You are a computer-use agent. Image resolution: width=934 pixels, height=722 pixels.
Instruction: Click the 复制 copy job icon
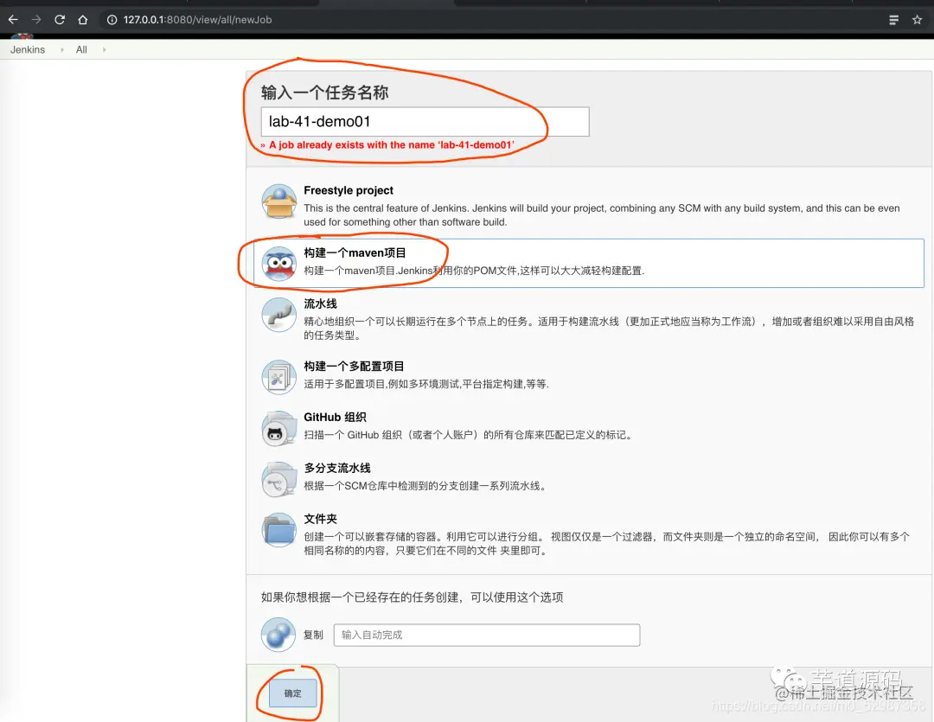point(278,634)
